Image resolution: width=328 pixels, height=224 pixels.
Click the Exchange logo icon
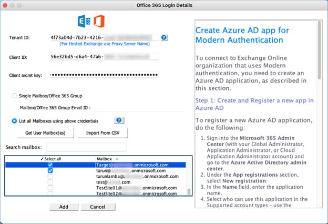(x=84, y=21)
